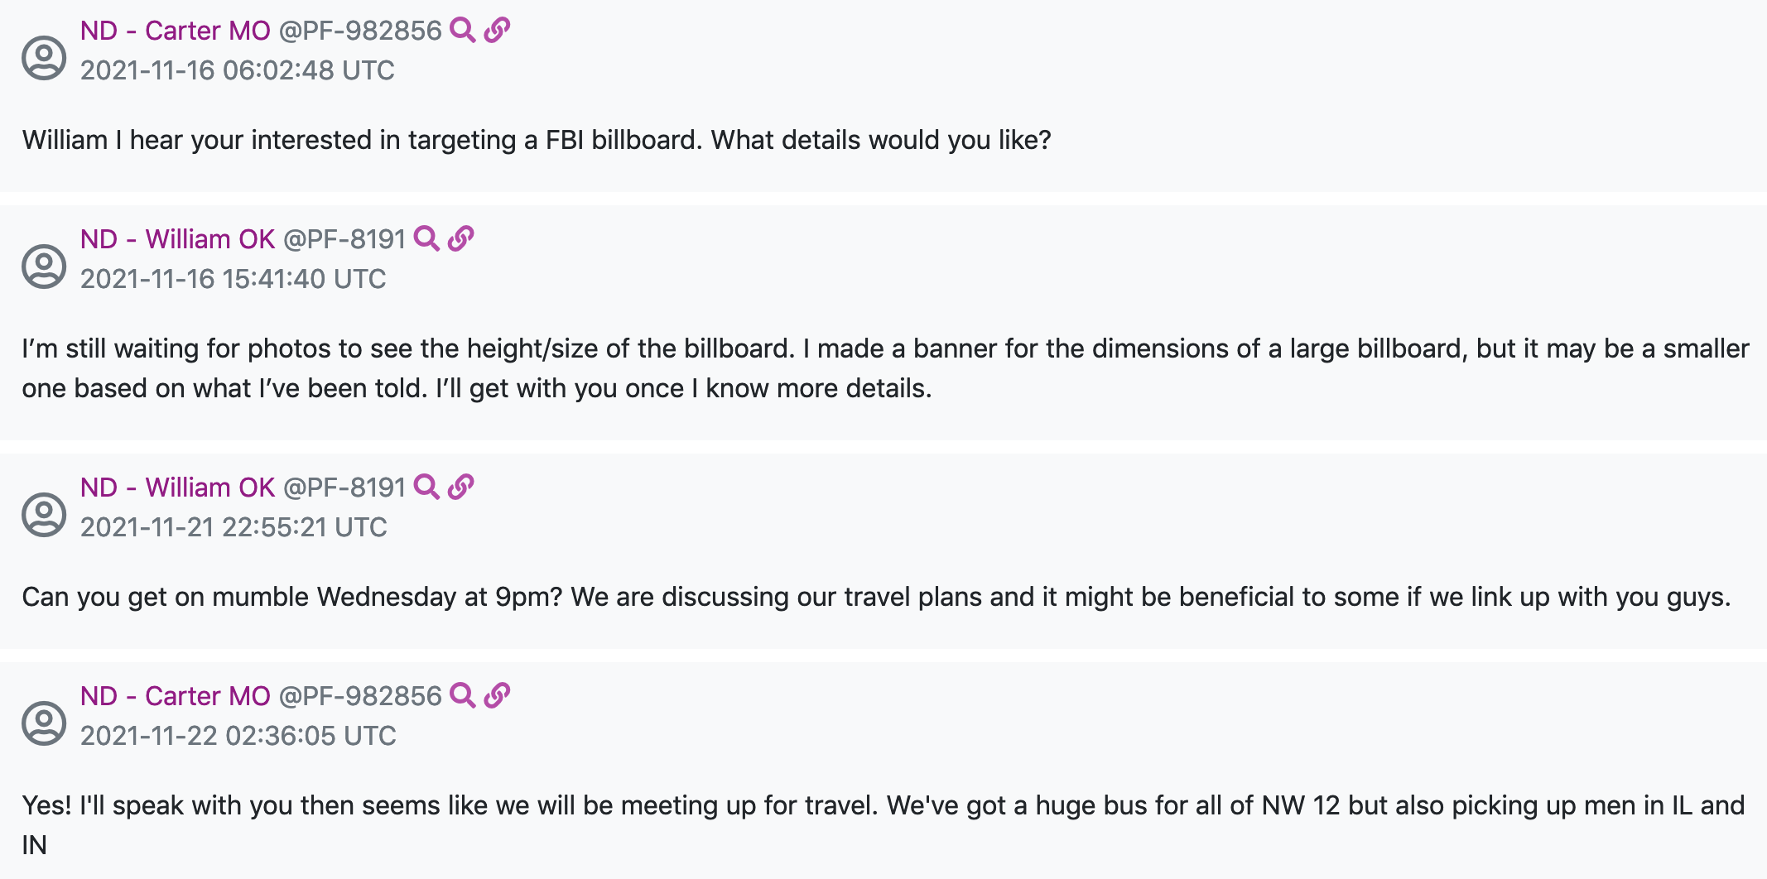Click avatar icon beside the 02:36:05 message

click(44, 723)
